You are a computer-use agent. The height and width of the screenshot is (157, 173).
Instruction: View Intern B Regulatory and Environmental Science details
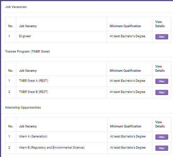(162, 148)
